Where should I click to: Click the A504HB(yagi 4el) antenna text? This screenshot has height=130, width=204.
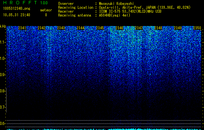[114, 15]
